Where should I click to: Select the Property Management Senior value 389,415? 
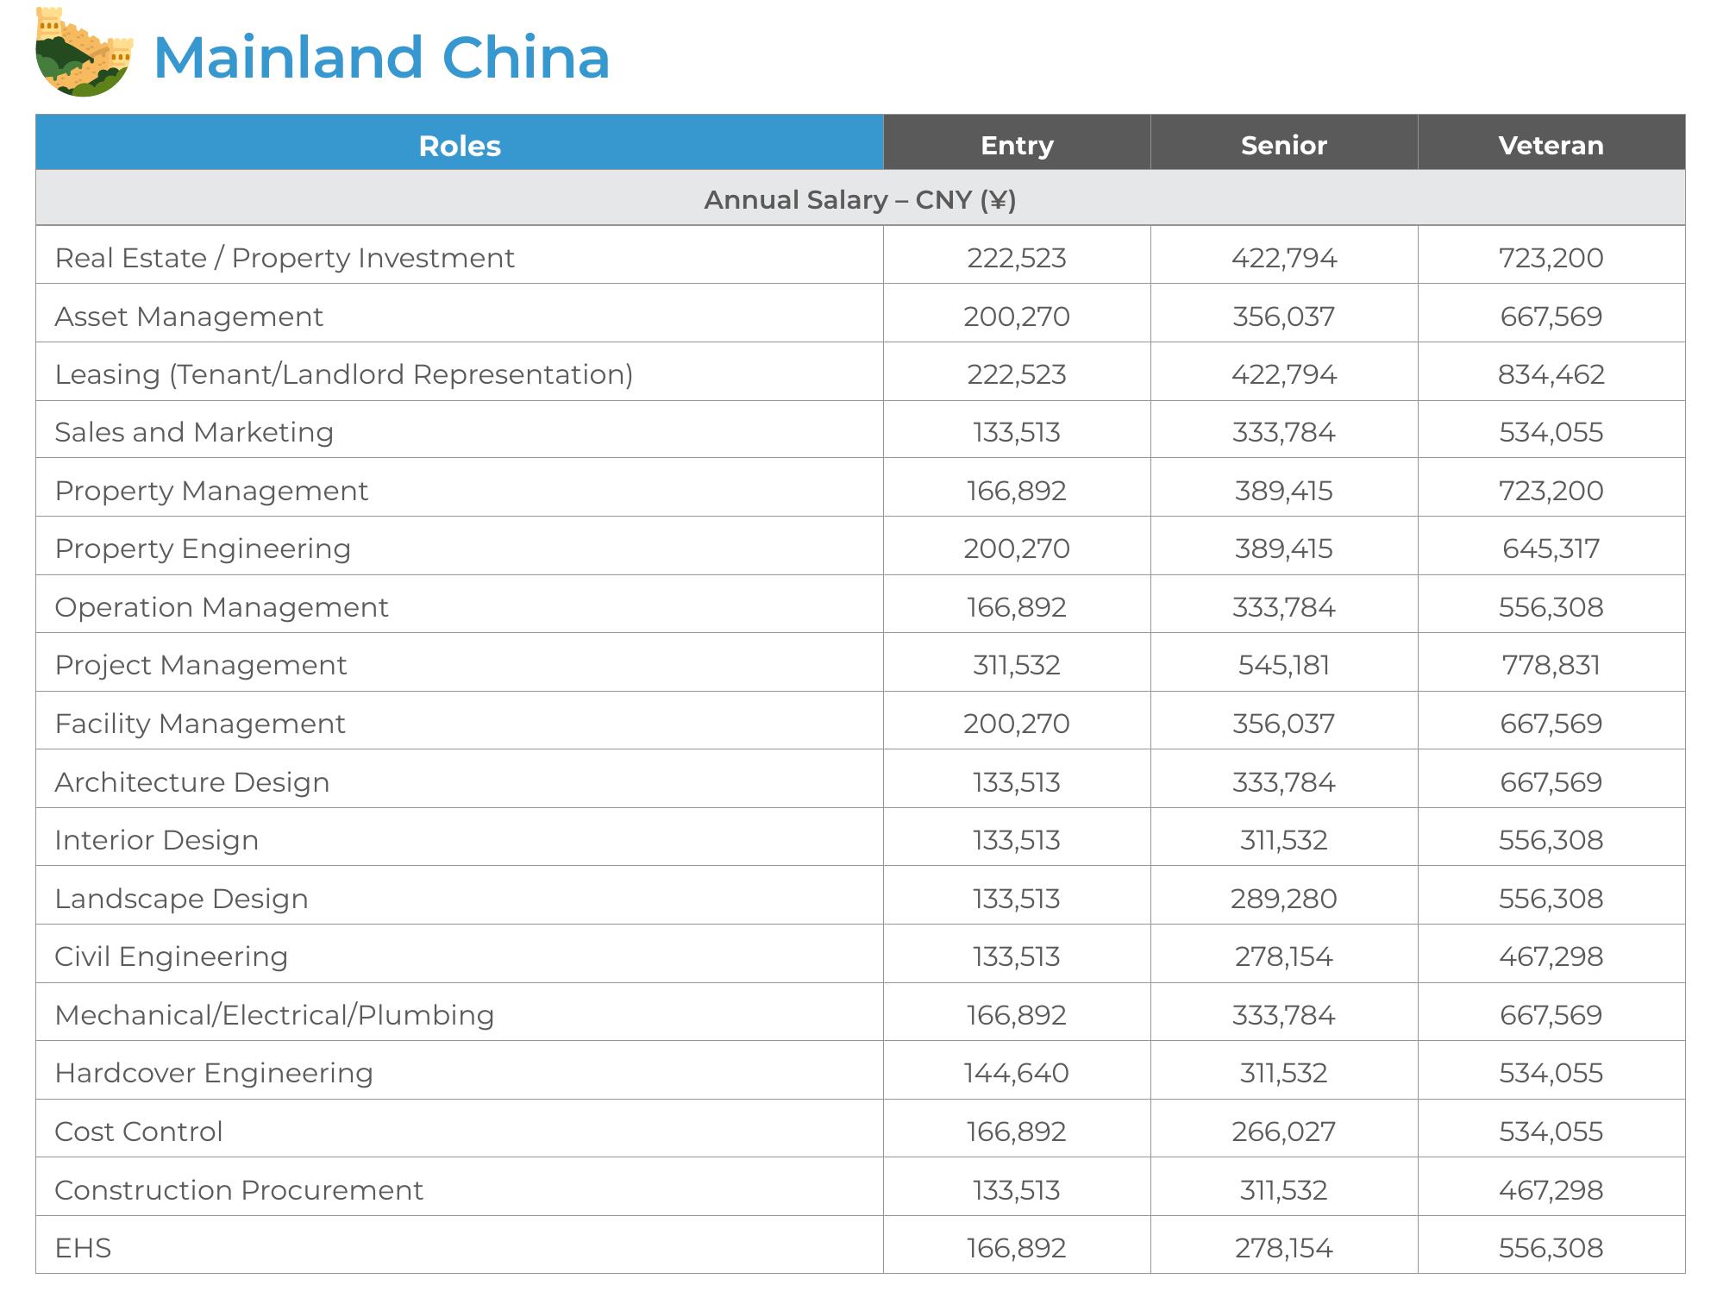click(x=1283, y=491)
